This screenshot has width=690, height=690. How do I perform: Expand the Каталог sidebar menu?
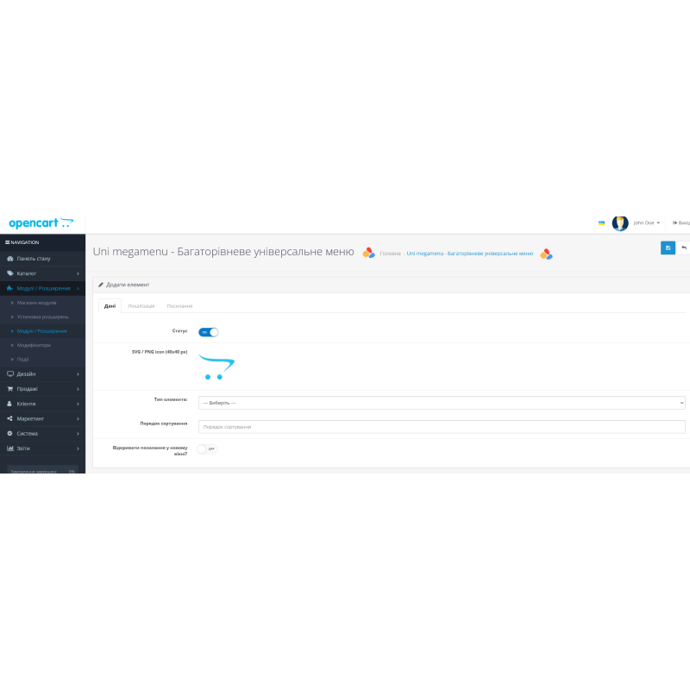point(42,273)
